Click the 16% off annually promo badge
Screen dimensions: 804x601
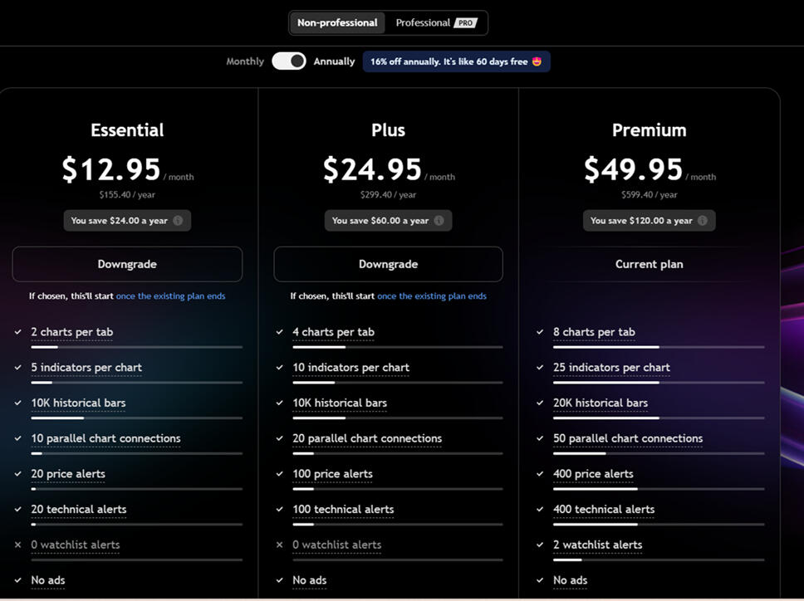click(456, 61)
